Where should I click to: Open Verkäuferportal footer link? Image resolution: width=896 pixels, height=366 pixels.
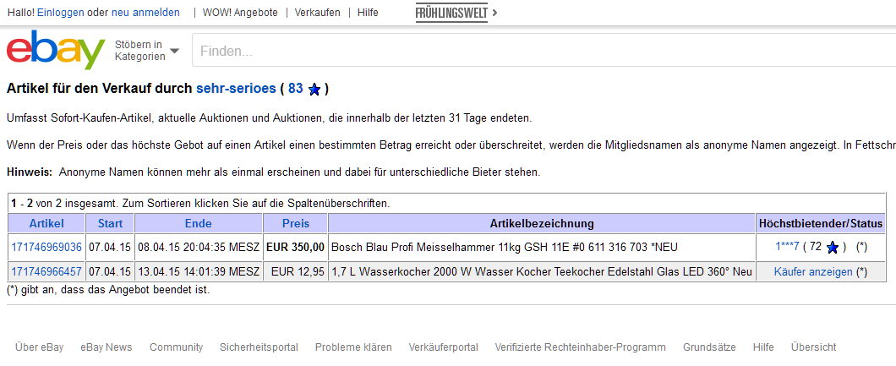click(x=444, y=347)
